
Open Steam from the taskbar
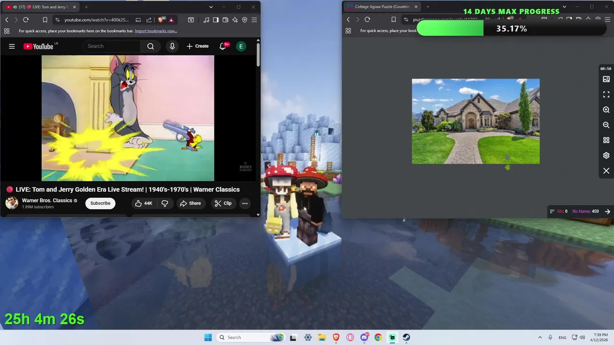(406, 337)
